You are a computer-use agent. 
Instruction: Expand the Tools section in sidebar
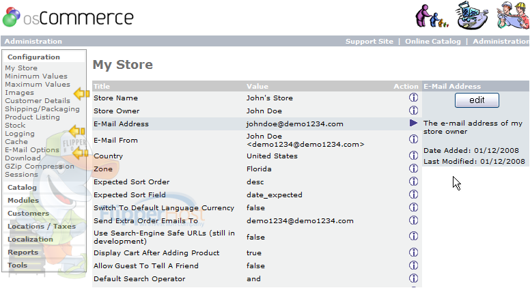click(x=17, y=265)
